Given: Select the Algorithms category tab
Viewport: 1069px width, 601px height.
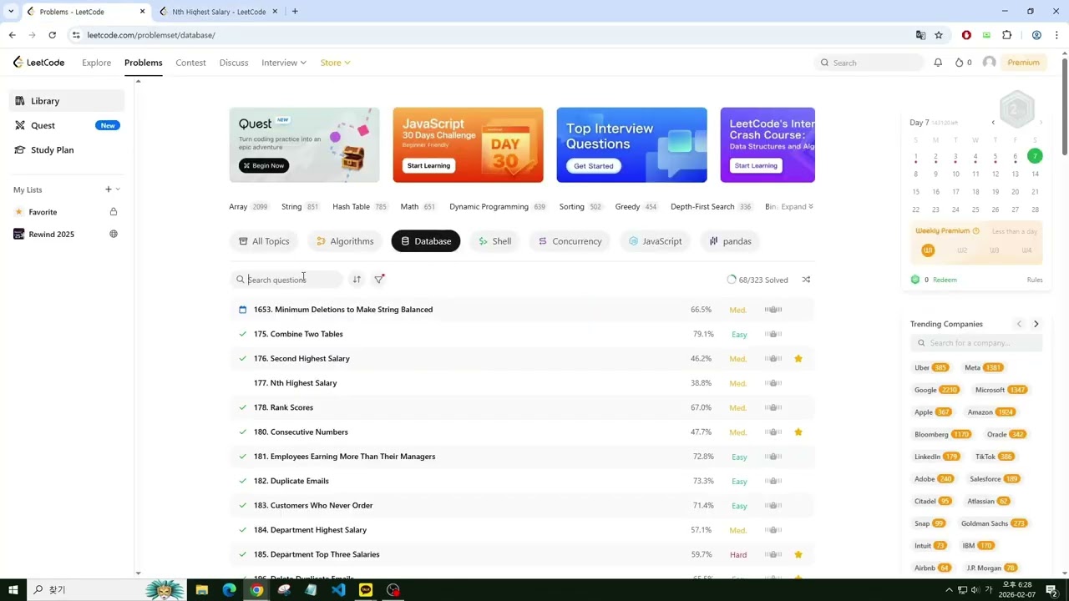Looking at the screenshot, I should (344, 241).
